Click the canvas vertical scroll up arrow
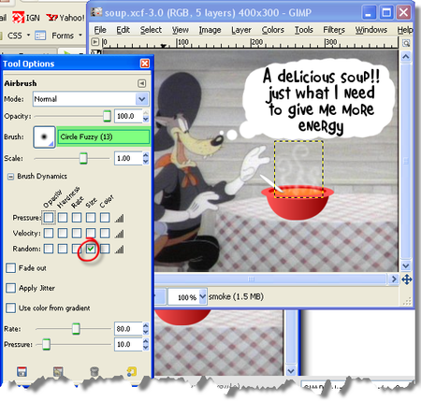This screenshot has width=421, height=401. pyautogui.click(x=406, y=57)
